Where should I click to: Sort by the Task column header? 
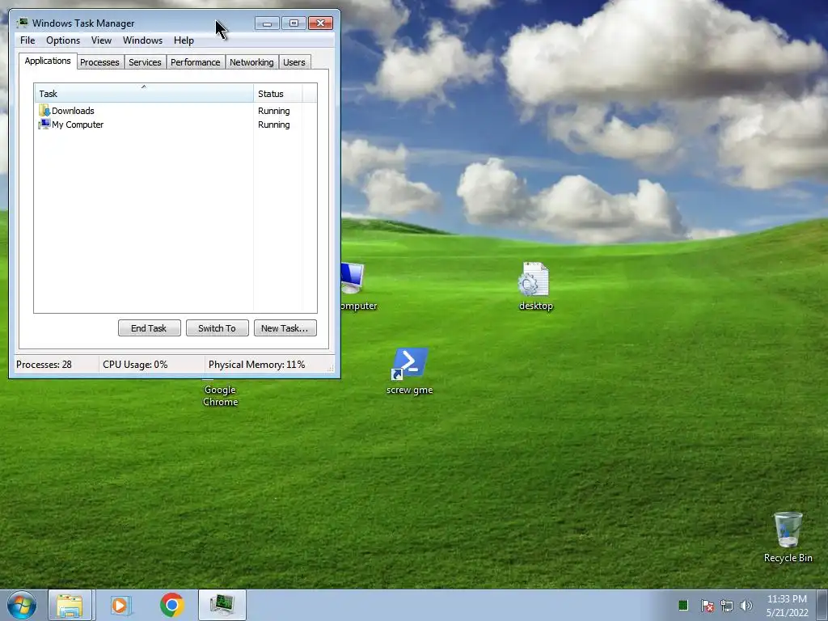[x=144, y=94]
